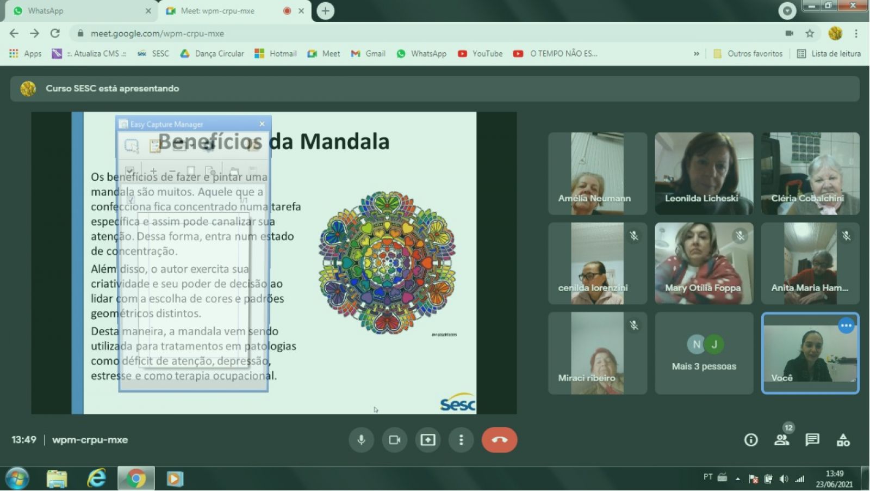Open options on your own video tile
The height and width of the screenshot is (491, 870).
click(x=846, y=326)
